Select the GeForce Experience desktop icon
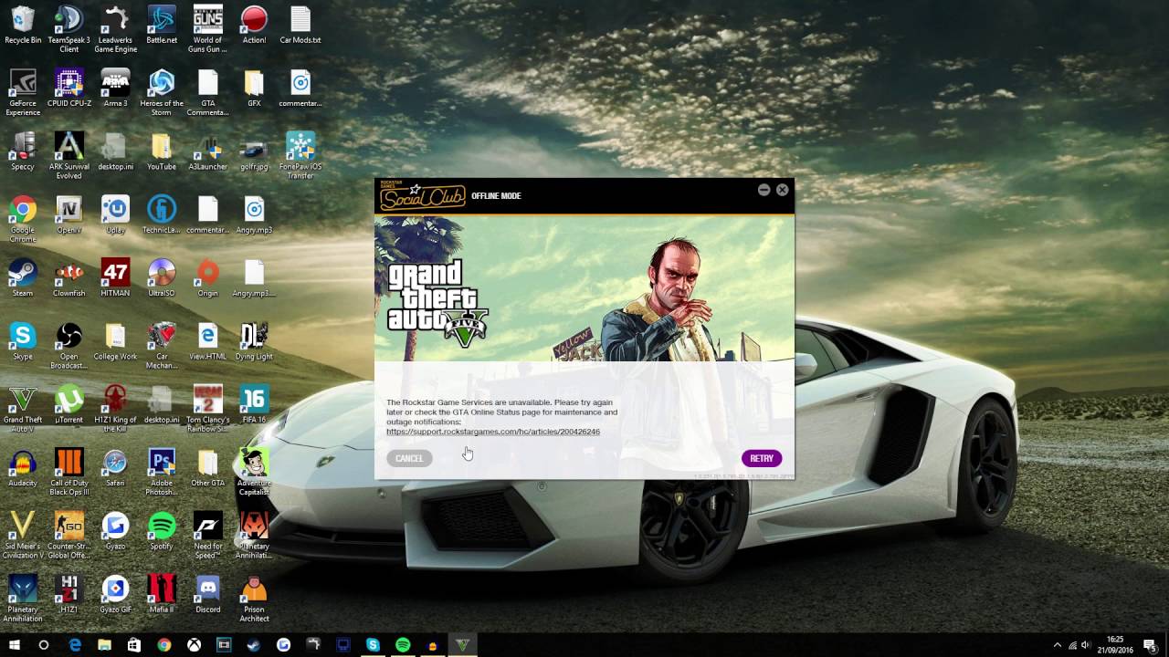 pyautogui.click(x=23, y=92)
